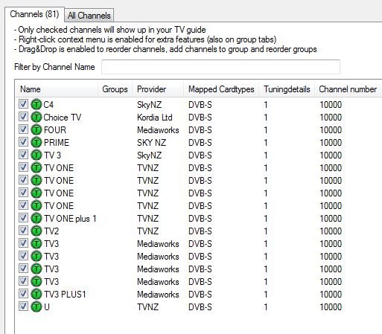Select the green icon next to FOUR
This screenshot has height=334, width=382.
[36, 129]
